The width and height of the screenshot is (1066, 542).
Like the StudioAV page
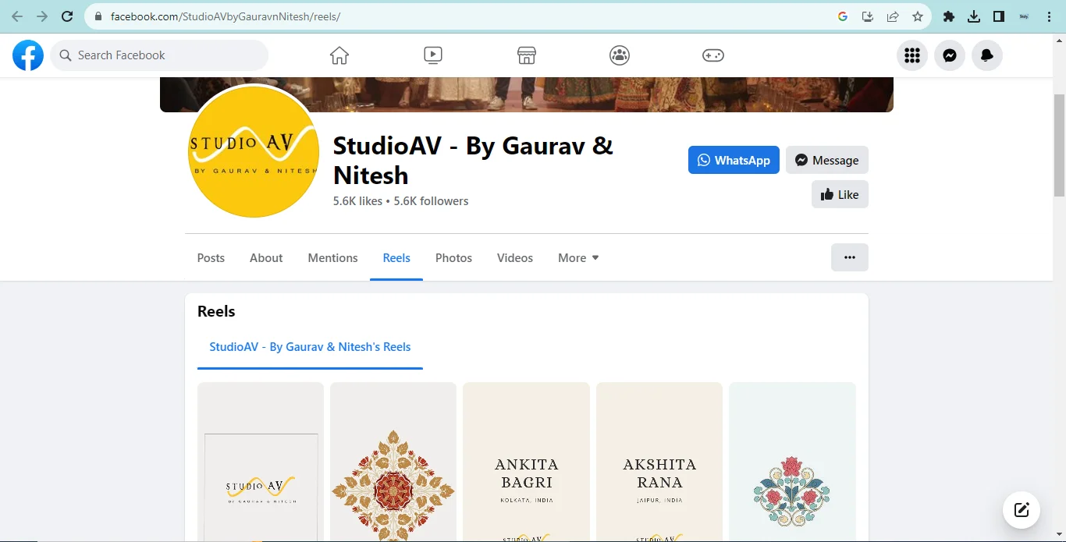[x=840, y=194]
